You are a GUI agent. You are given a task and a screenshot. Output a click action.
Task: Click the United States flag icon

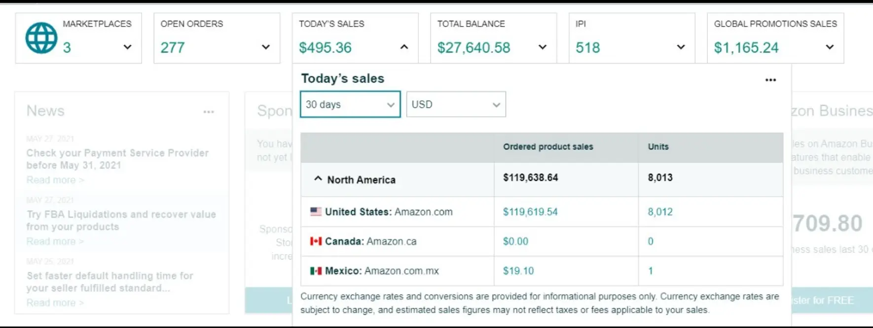[x=316, y=212]
